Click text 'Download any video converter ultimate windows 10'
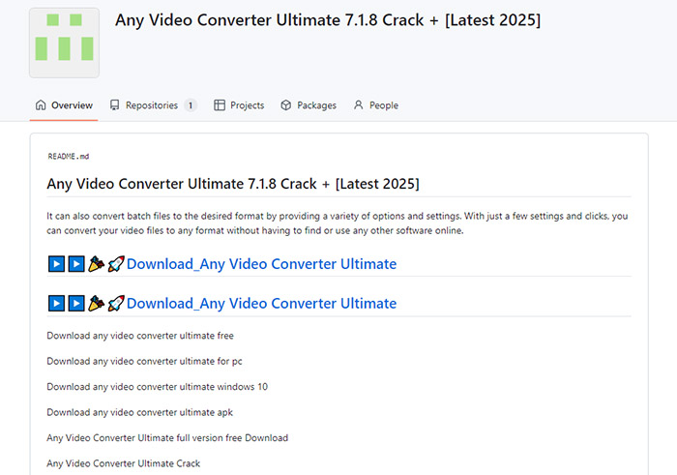677x475 pixels. [x=157, y=386]
